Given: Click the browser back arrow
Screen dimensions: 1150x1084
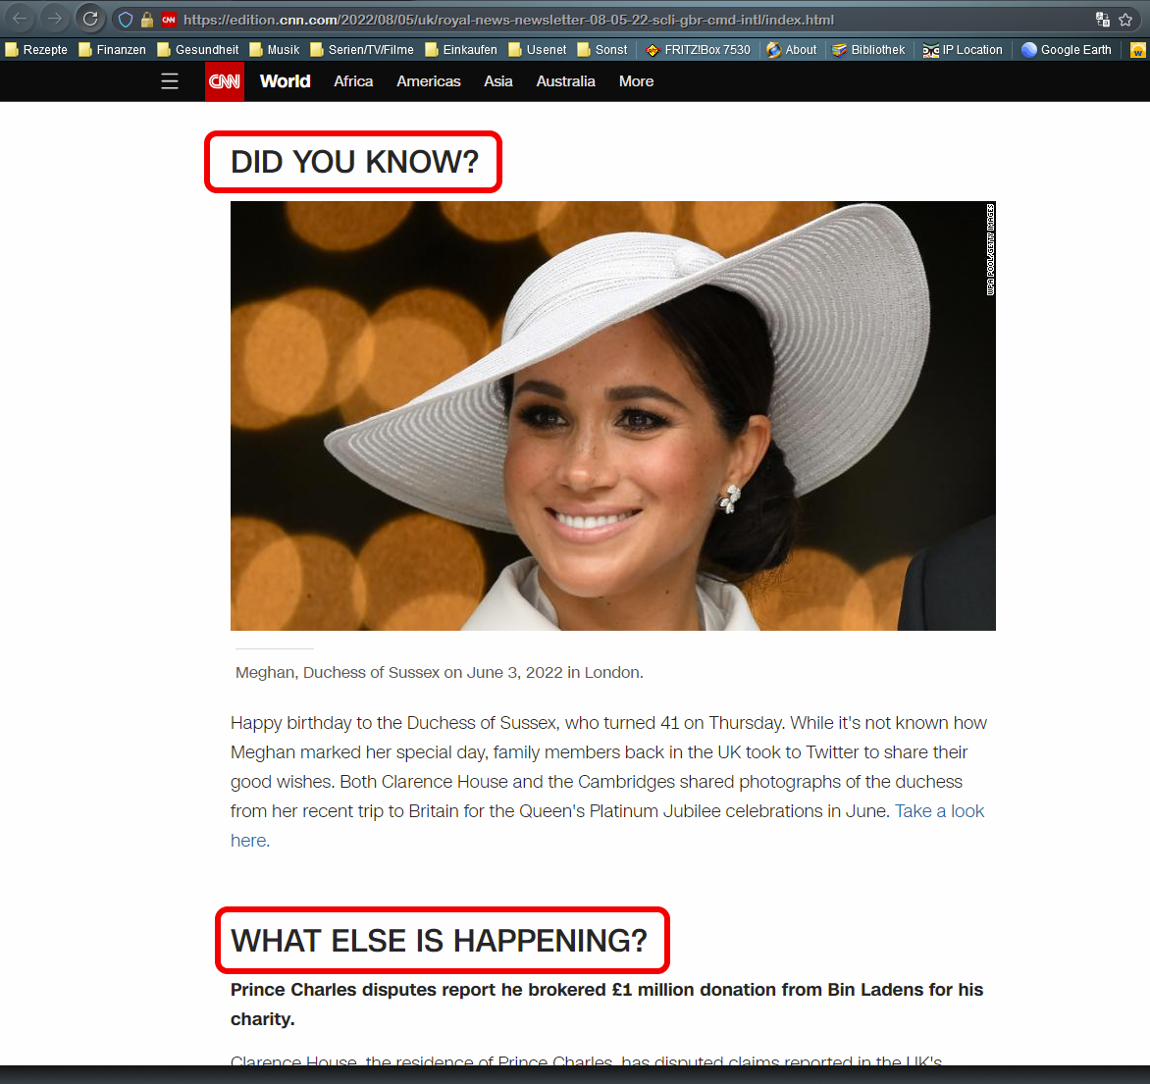Looking at the screenshot, I should click(21, 19).
